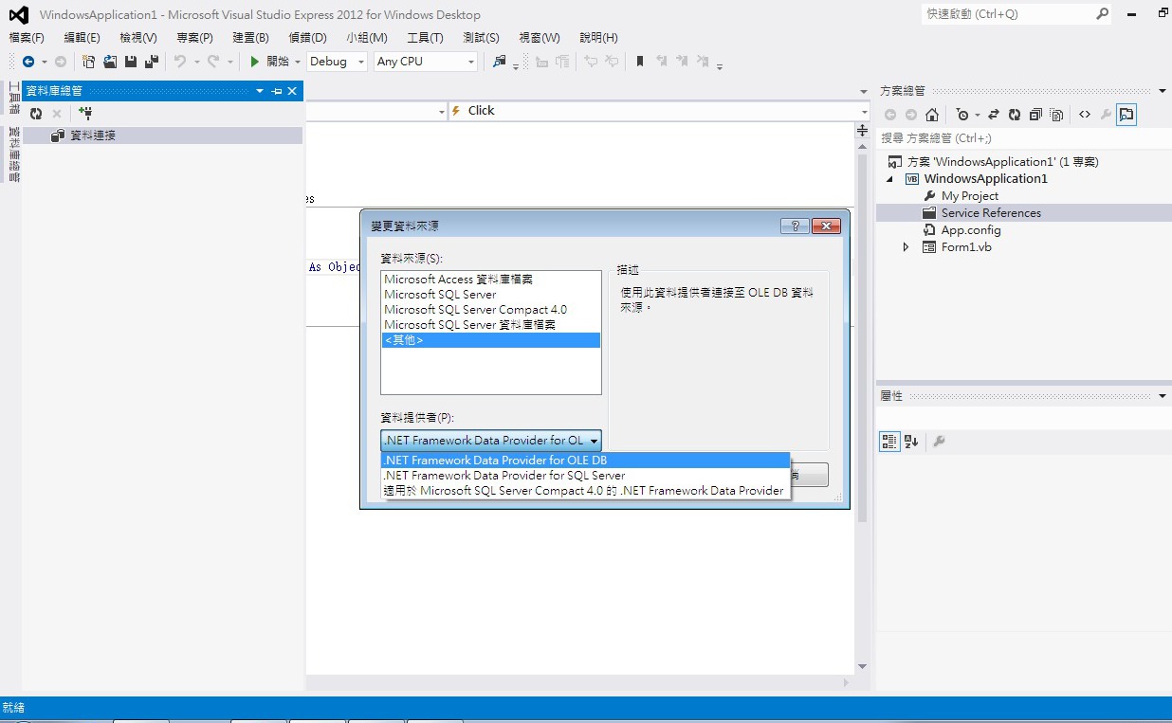Image resolution: width=1172 pixels, height=723 pixels.
Task: Click the New Project toolbar icon
Action: click(88, 62)
